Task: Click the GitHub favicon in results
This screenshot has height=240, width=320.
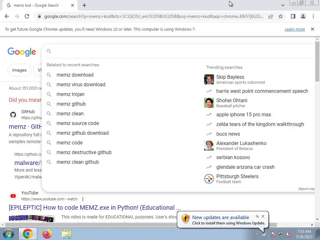Action: (x=13, y=115)
